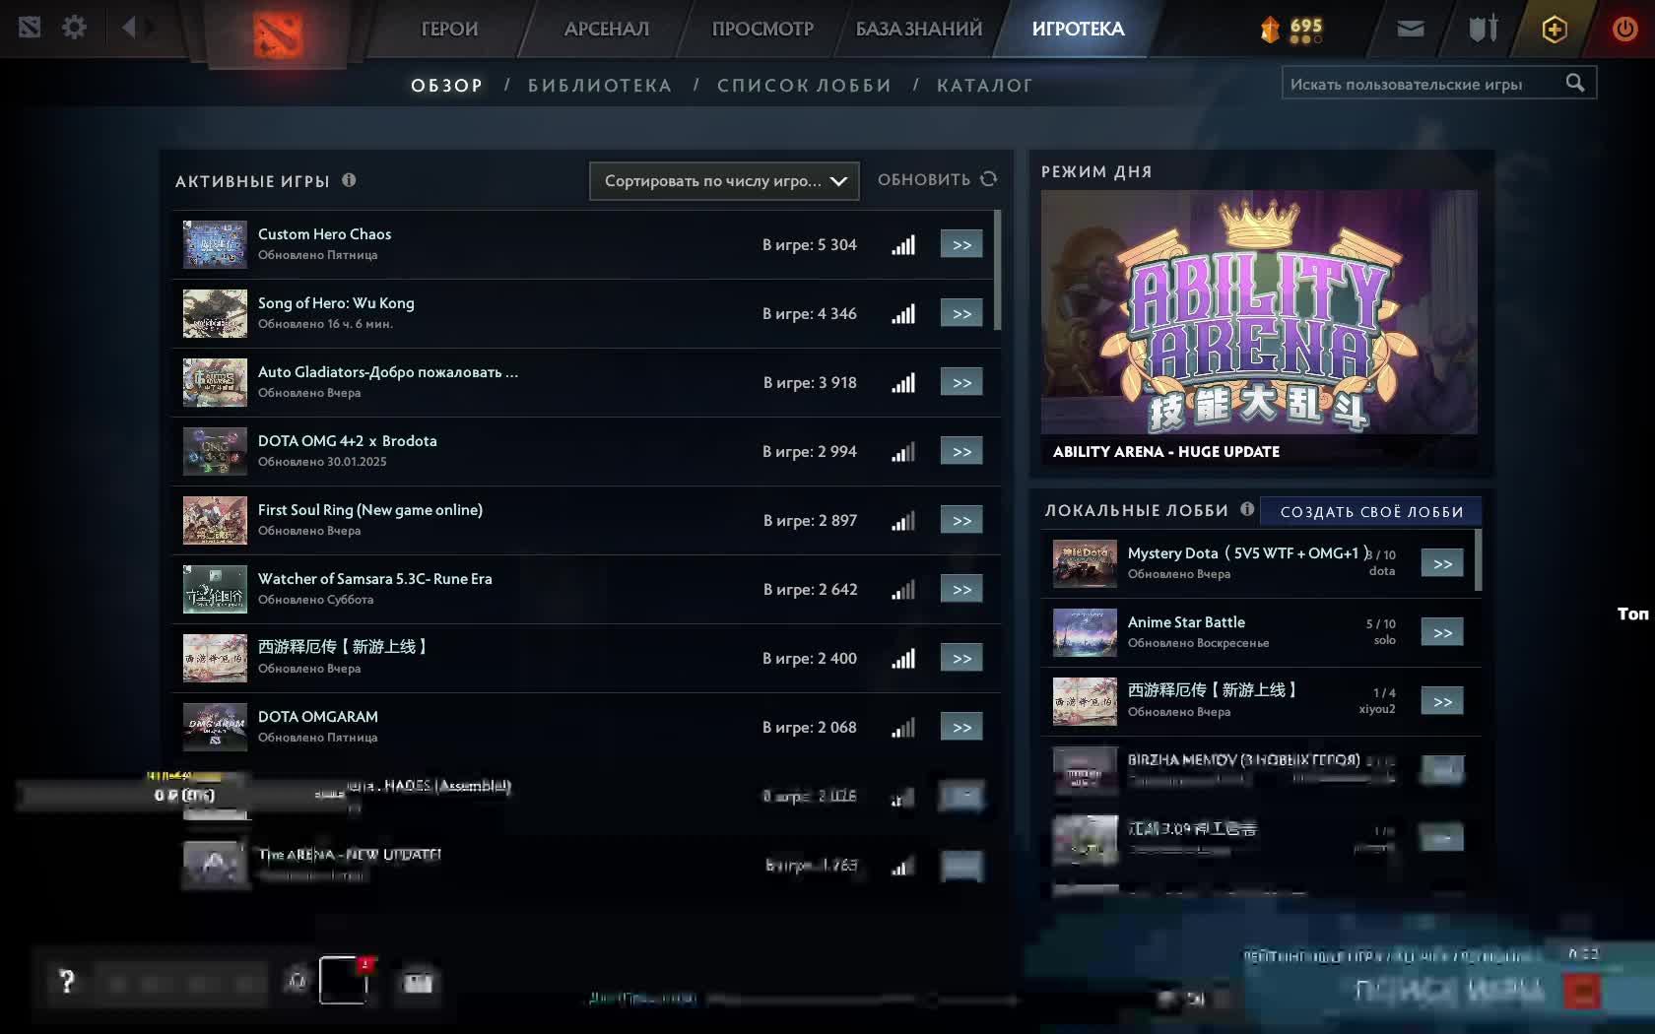This screenshot has height=1034, width=1655.
Task: Open the Арсенал tab
Action: point(607,29)
